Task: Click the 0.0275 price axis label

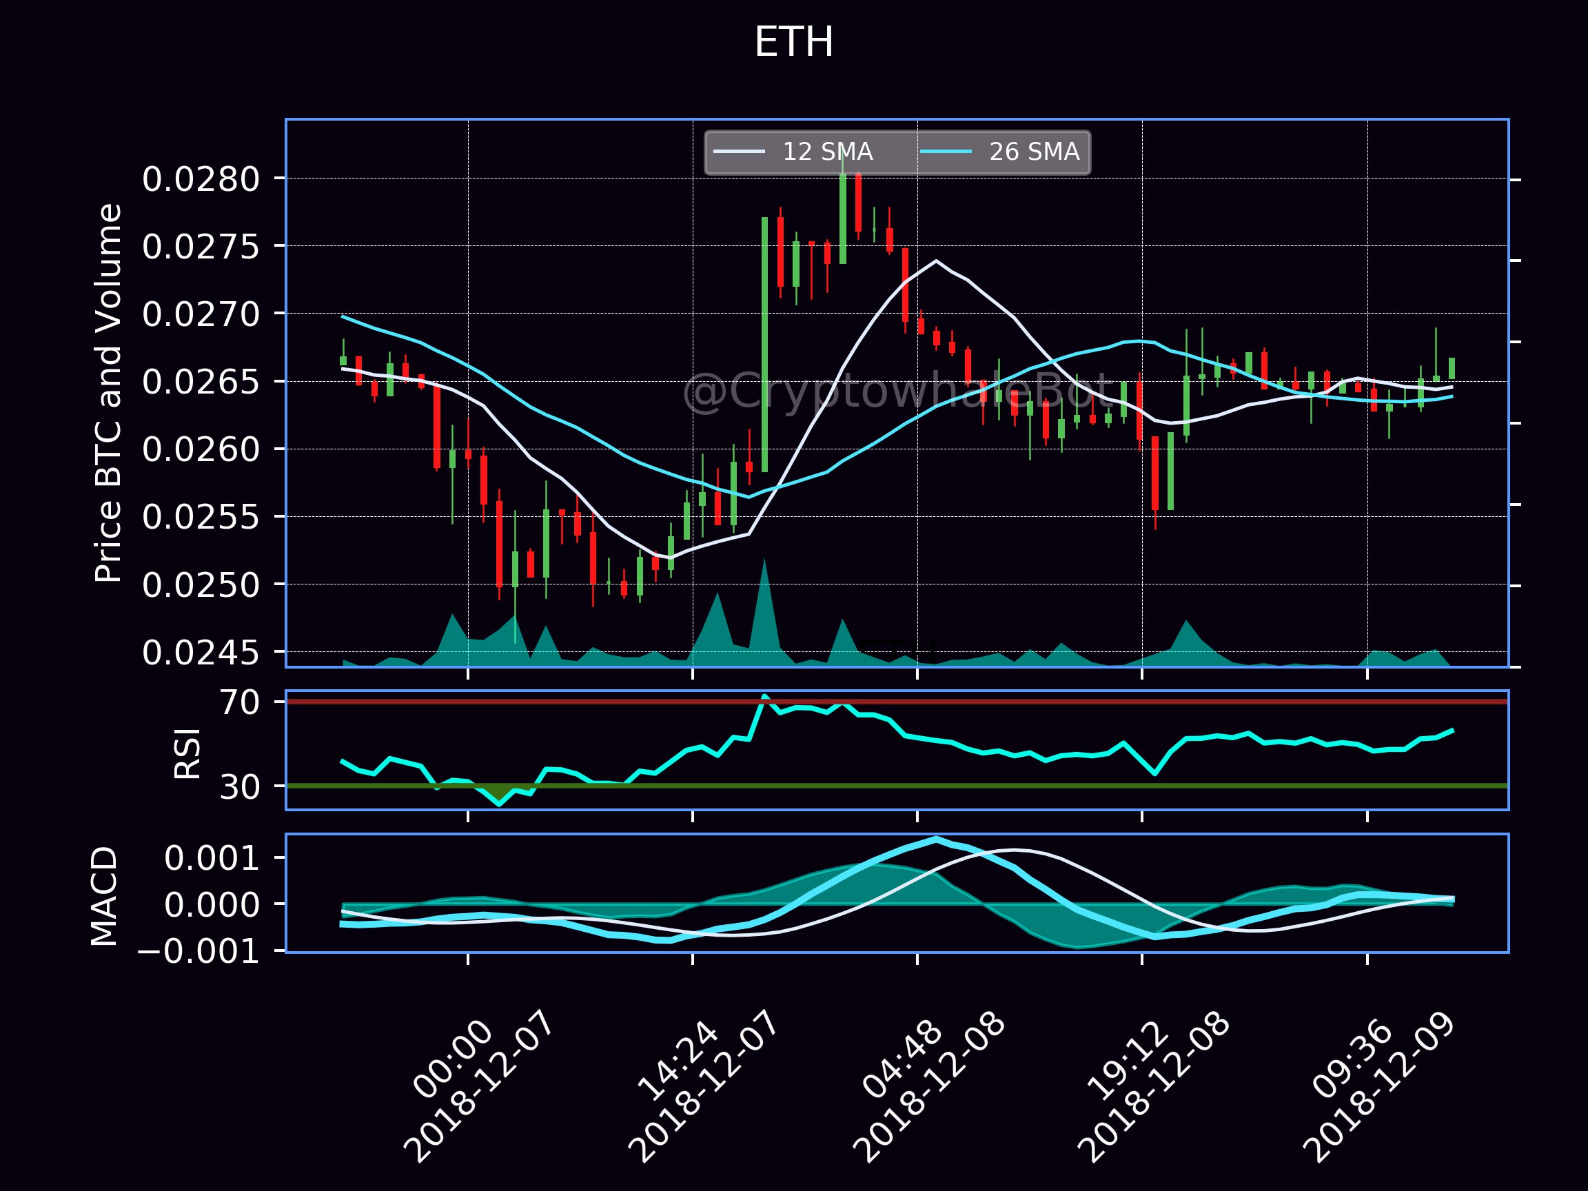Action: tap(201, 246)
